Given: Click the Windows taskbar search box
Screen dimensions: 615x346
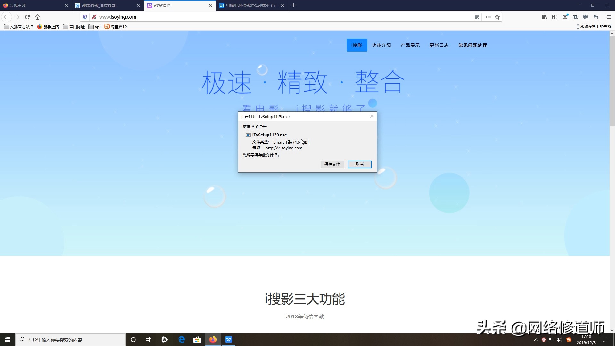Looking at the screenshot, I should tap(70, 339).
